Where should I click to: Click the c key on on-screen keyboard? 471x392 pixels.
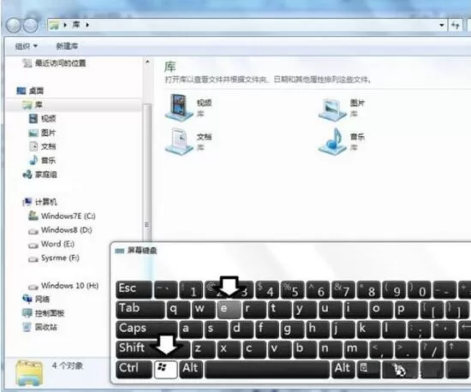254,349
